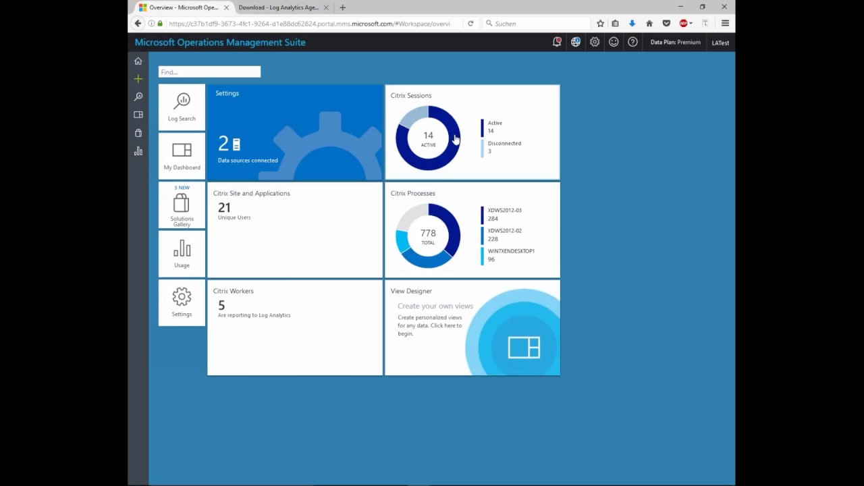Close the Overview browser tab
864x486 pixels.
[x=226, y=7]
